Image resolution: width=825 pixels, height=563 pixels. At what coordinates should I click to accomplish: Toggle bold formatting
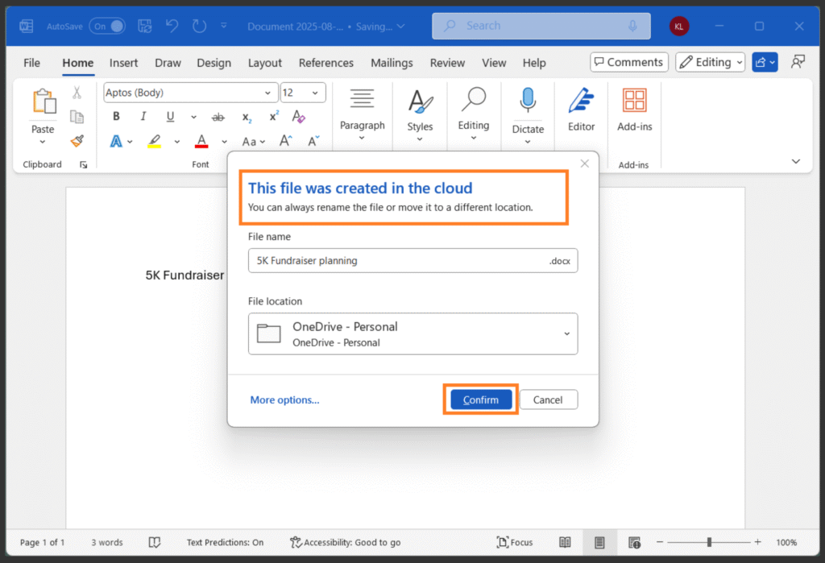[x=117, y=117]
